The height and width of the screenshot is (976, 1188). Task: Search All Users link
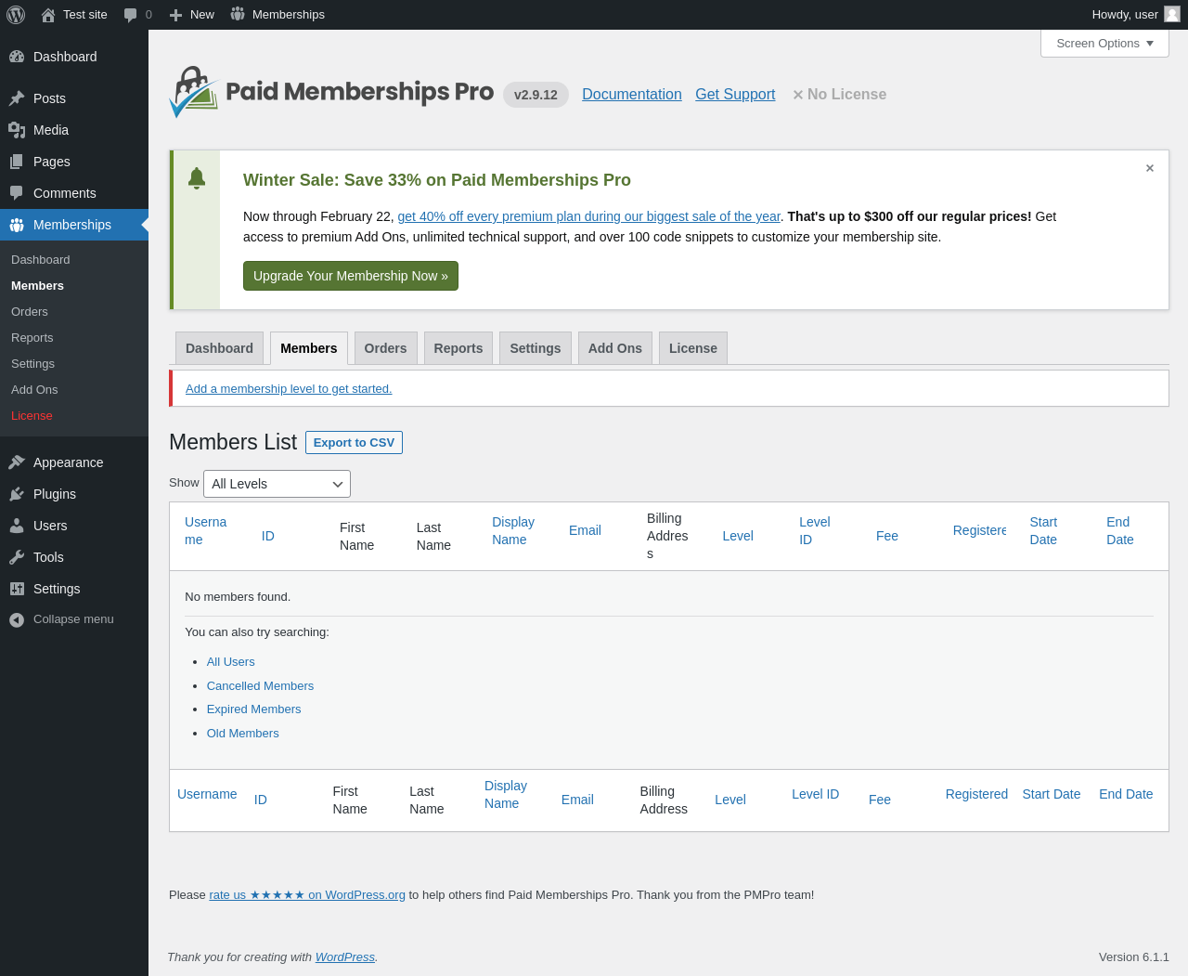tap(231, 662)
